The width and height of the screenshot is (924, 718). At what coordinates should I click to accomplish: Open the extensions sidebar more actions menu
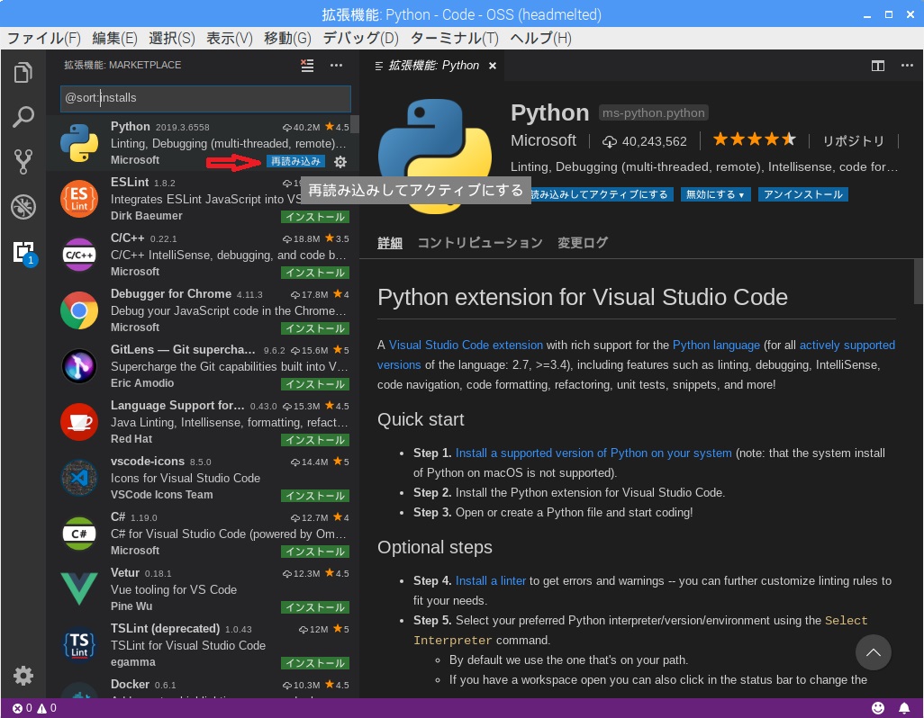point(336,66)
